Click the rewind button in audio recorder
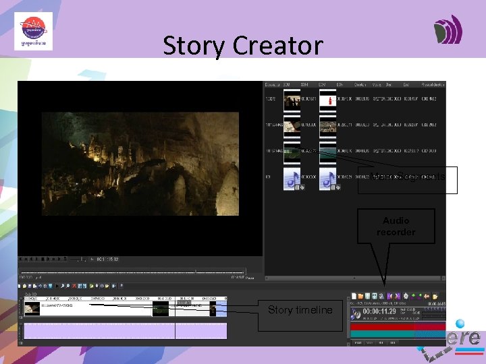This screenshot has height=364, width=486. click(381, 342)
